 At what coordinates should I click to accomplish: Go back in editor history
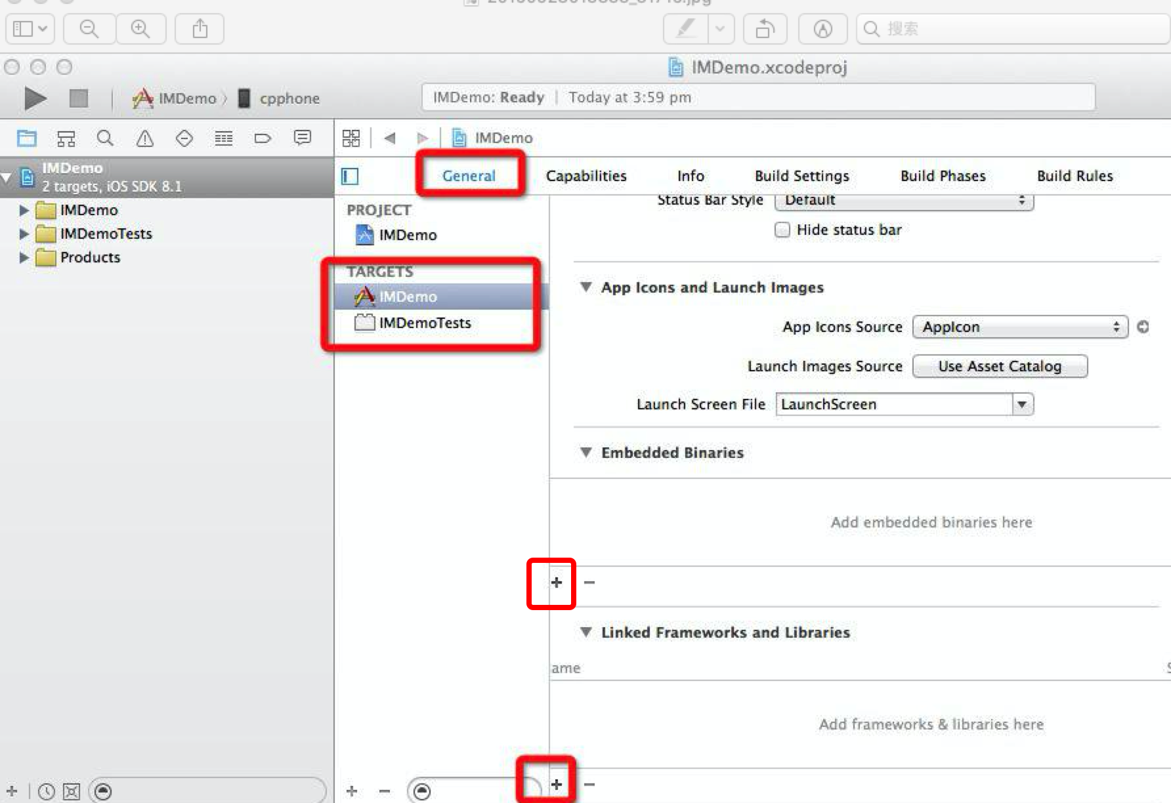click(390, 138)
